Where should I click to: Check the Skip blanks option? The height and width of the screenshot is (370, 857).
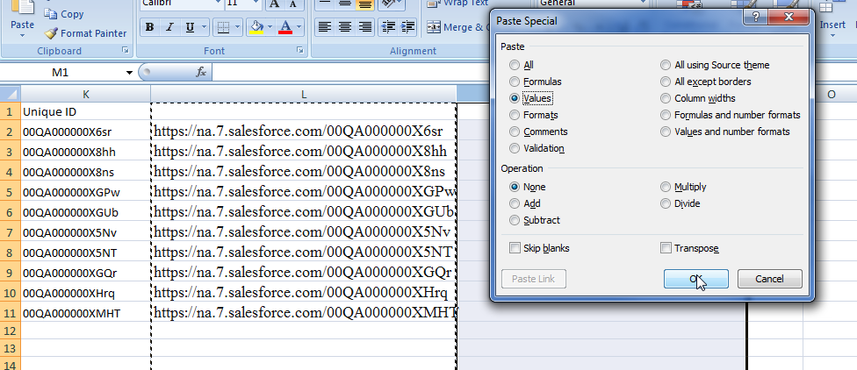515,248
